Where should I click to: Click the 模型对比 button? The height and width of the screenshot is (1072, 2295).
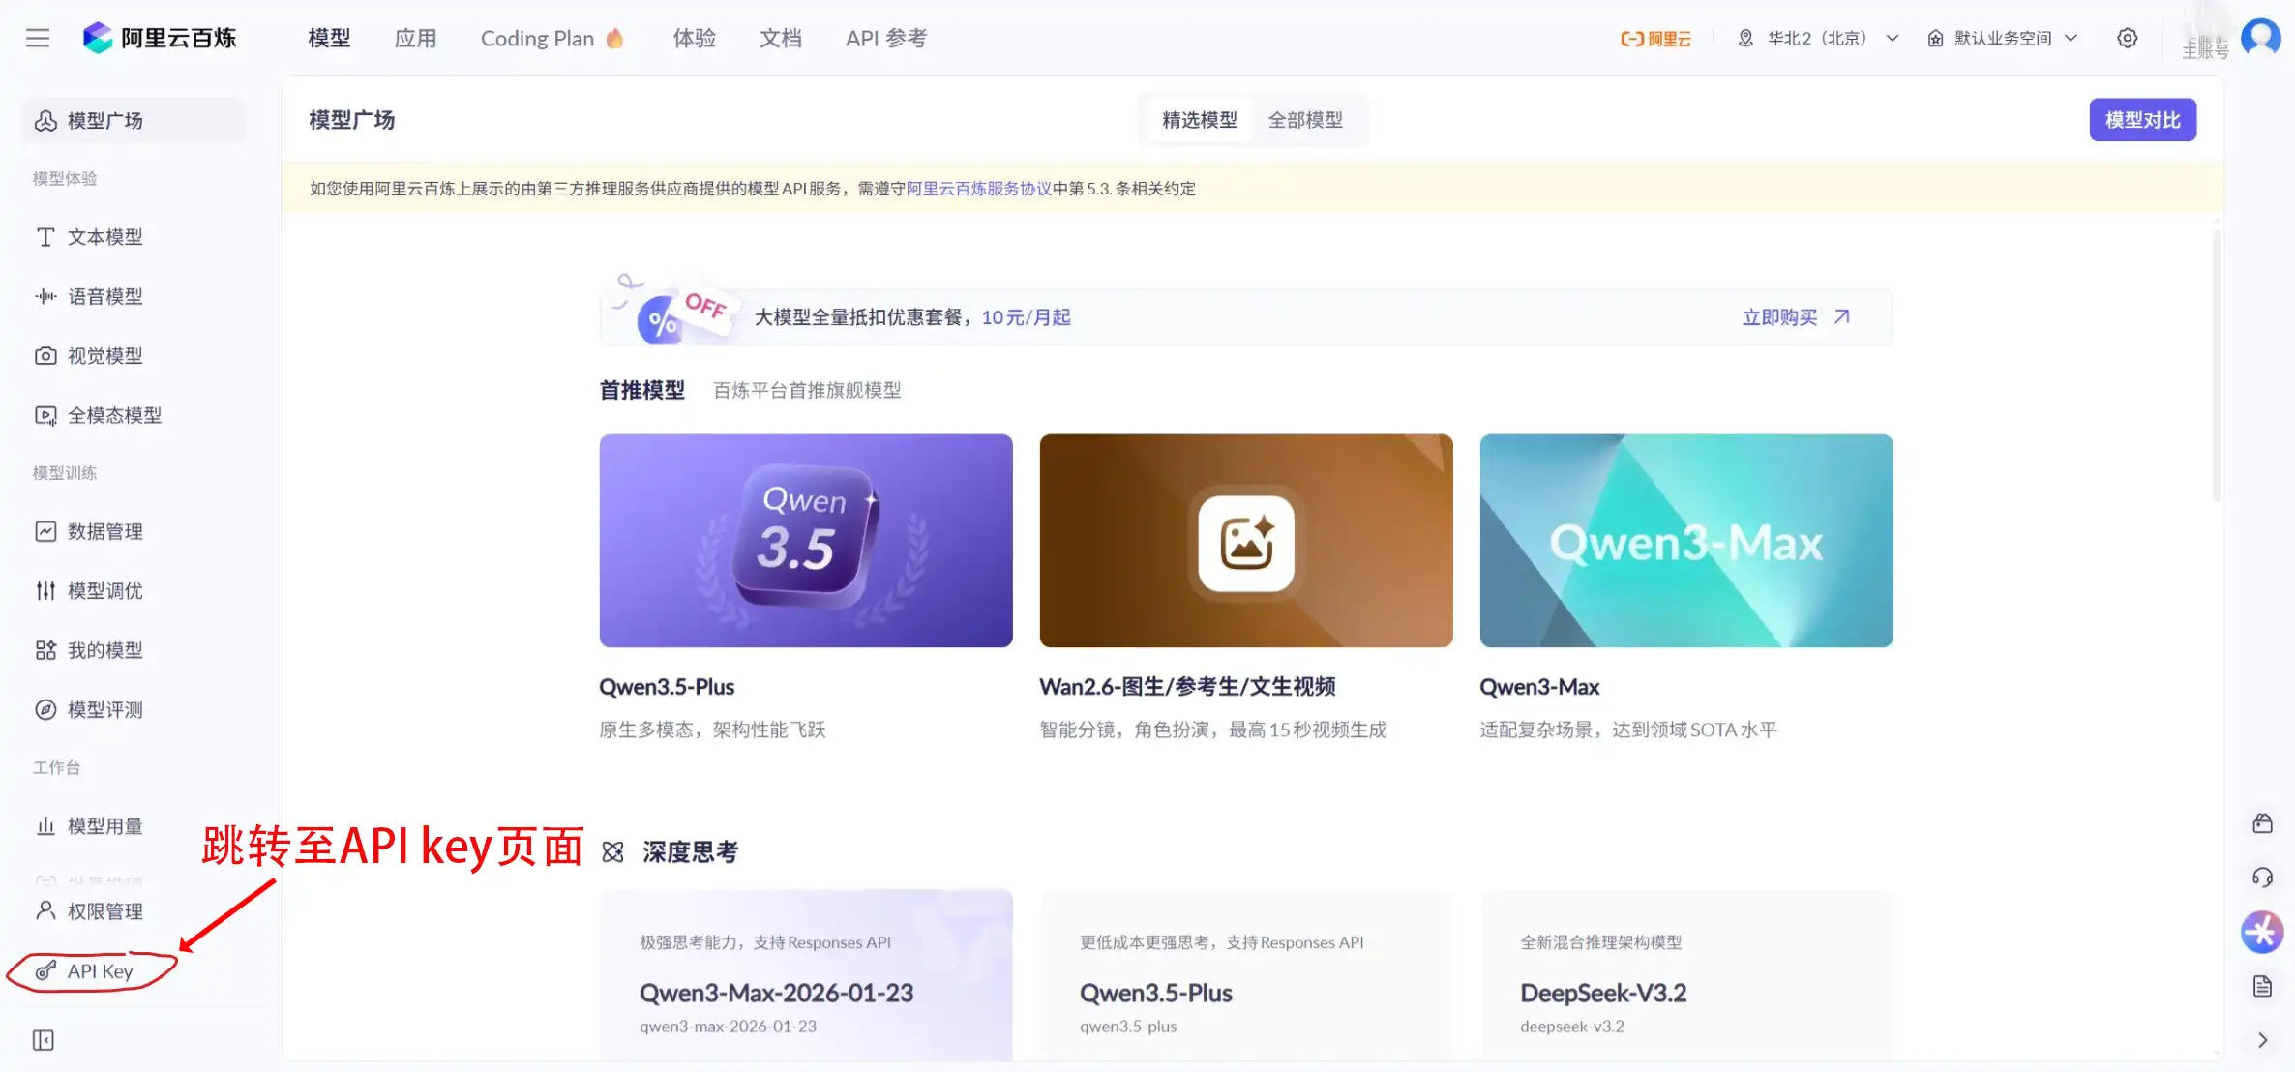point(2143,120)
